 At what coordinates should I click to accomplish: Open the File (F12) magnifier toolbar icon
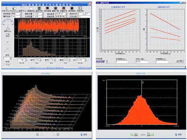pos(6,9)
